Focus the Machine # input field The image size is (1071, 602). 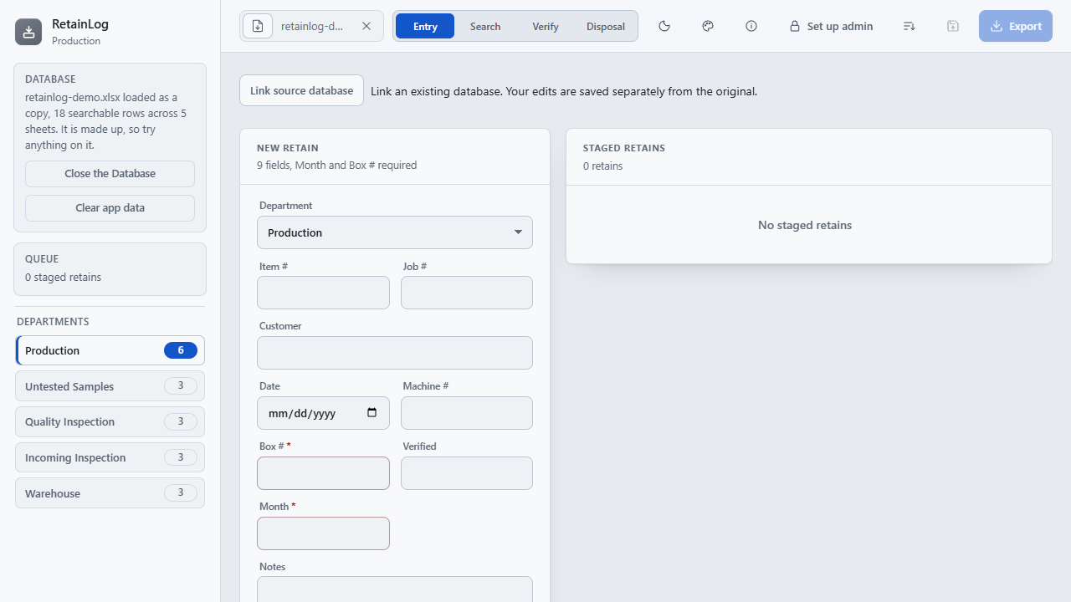click(x=467, y=413)
